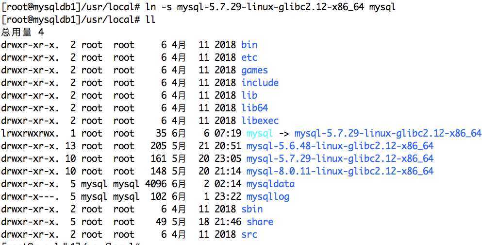Click the 'include' directory name
The image size is (482, 245).
(260, 83)
